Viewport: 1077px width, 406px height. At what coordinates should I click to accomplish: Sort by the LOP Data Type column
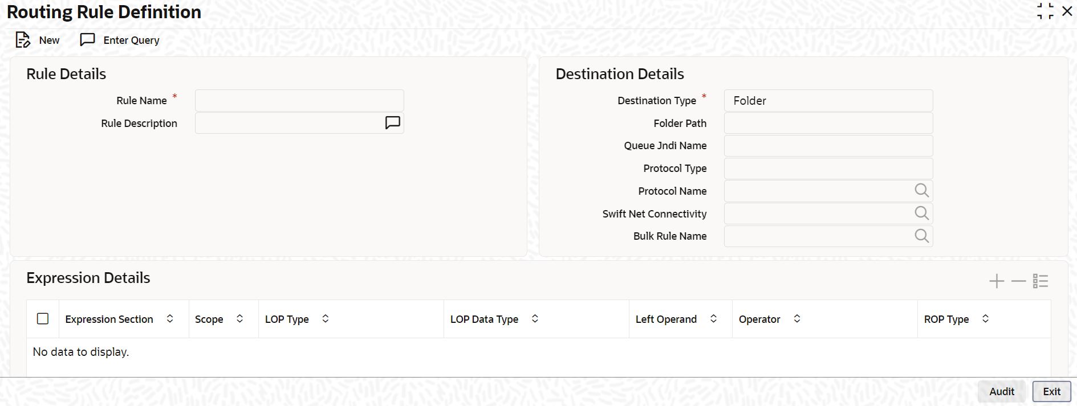(535, 319)
